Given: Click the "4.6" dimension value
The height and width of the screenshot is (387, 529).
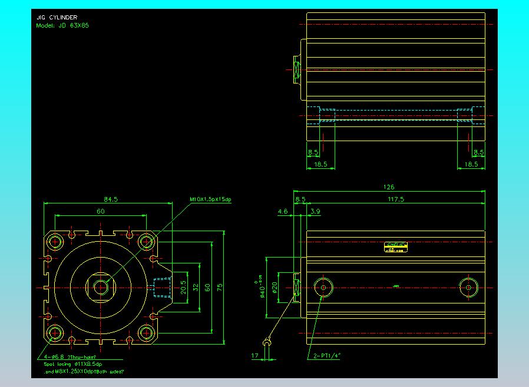Looking at the screenshot, I should [x=283, y=211].
